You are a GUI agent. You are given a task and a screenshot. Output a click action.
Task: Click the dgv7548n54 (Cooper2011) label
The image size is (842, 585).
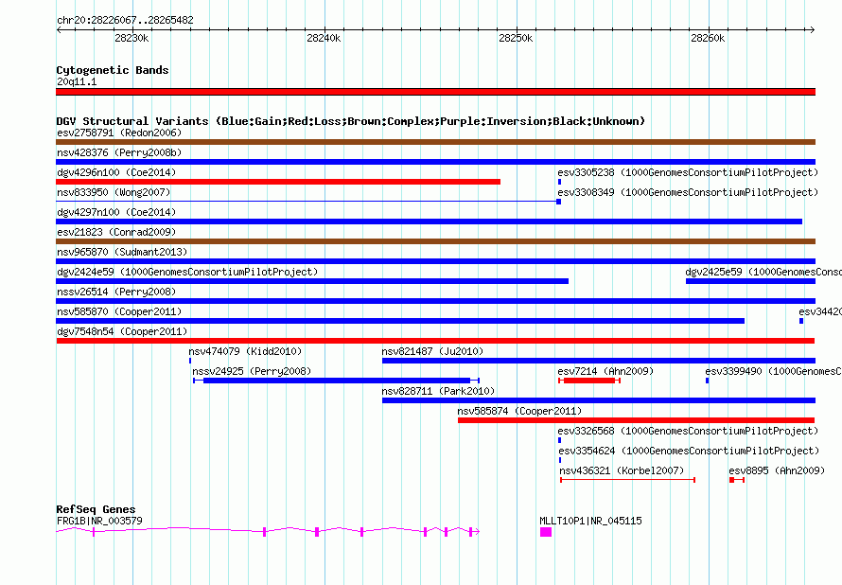pos(122,331)
